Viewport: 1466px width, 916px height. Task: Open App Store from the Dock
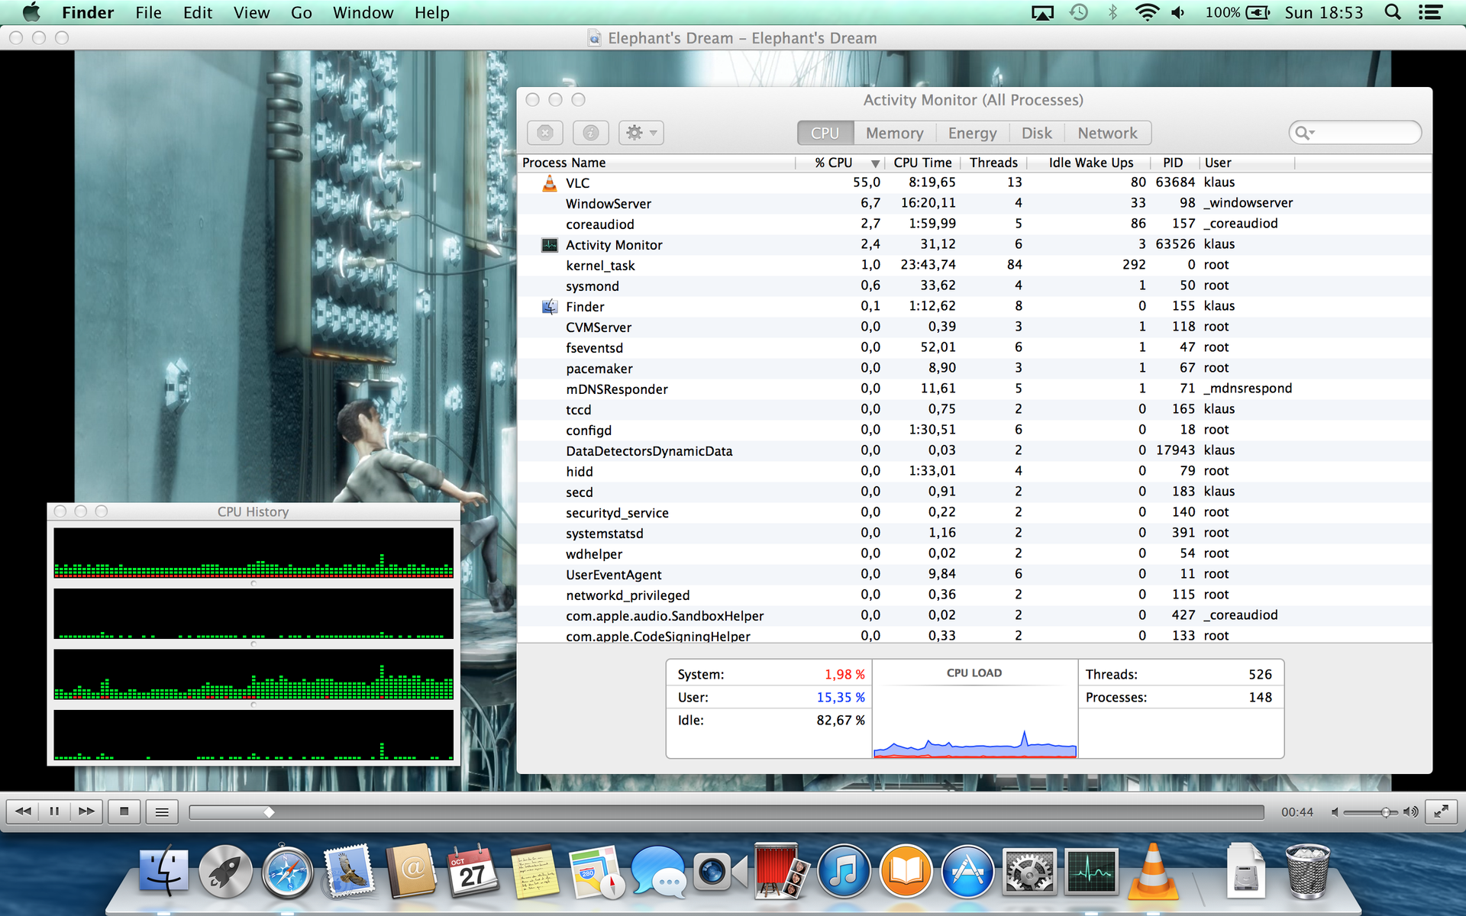967,872
